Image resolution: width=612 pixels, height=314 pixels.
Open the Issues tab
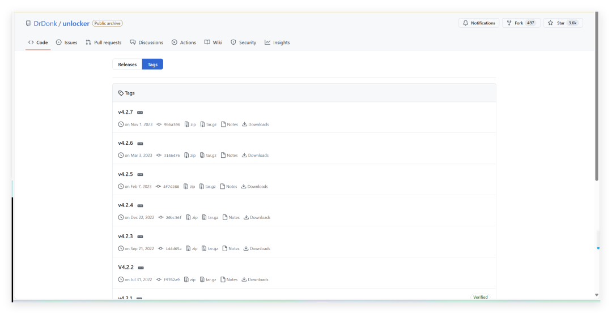pyautogui.click(x=67, y=42)
